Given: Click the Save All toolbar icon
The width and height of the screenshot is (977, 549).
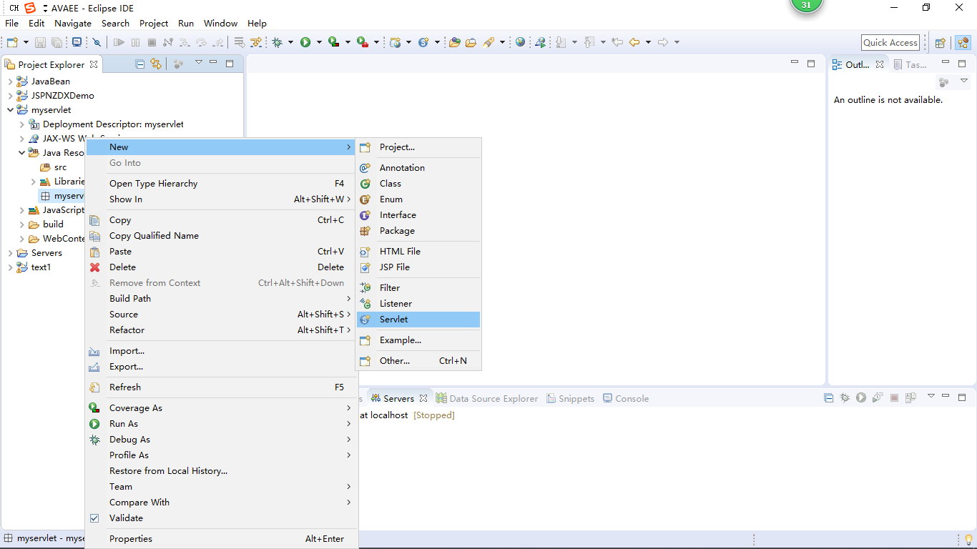Looking at the screenshot, I should pyautogui.click(x=57, y=42).
